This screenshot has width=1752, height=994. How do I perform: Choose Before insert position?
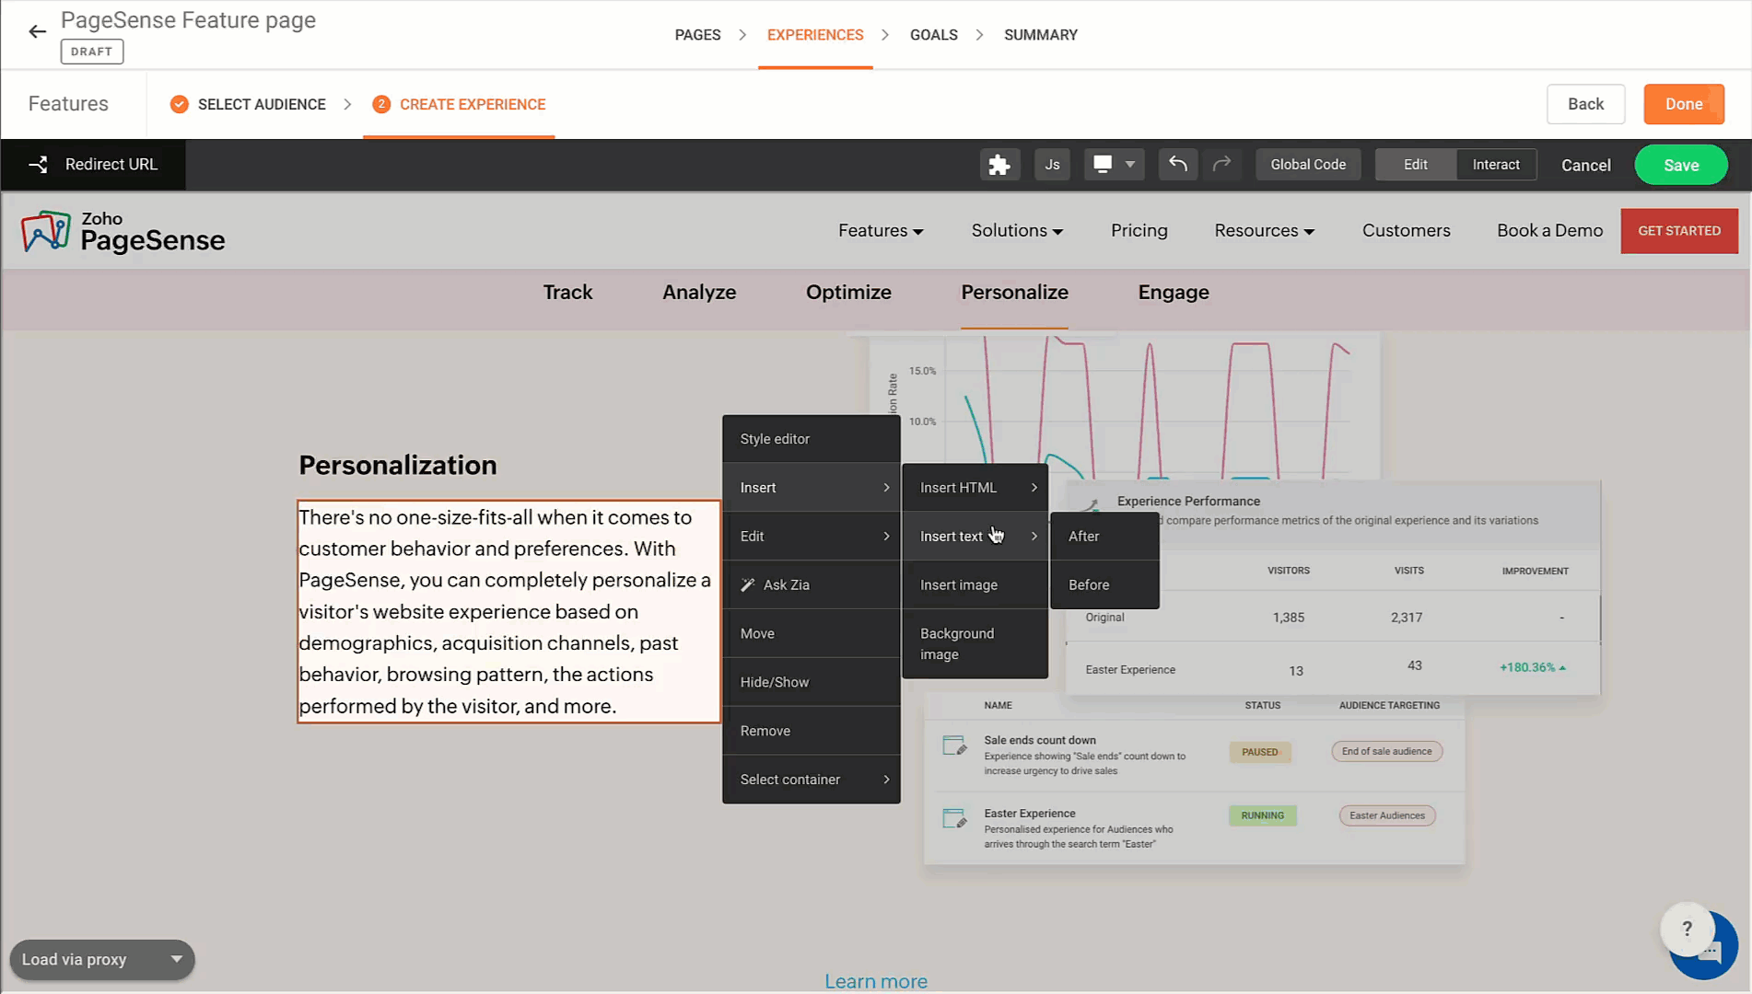pyautogui.click(x=1104, y=585)
